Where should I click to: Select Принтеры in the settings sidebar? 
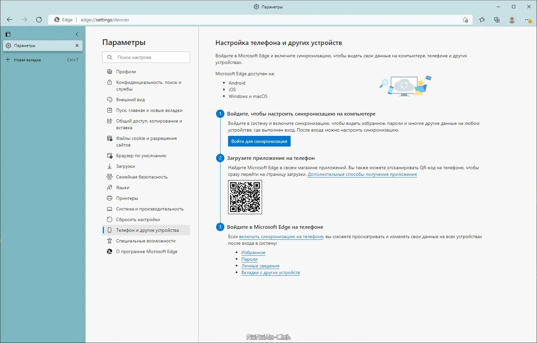point(146,198)
